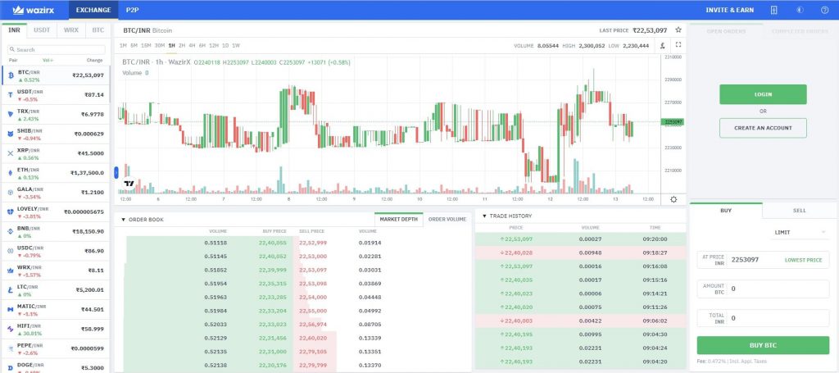
Task: Select the HIFI coin icon in market list
Action: (x=10, y=329)
